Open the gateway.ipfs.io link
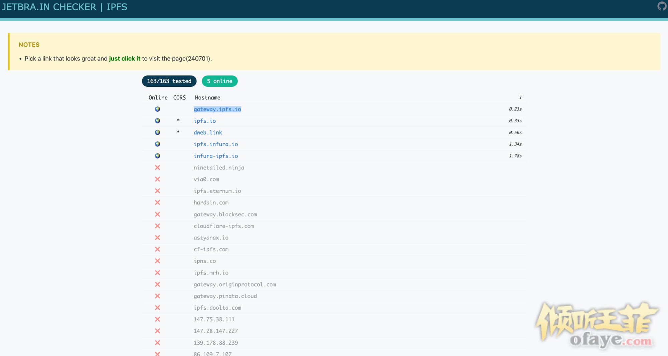668x356 pixels. (217, 109)
